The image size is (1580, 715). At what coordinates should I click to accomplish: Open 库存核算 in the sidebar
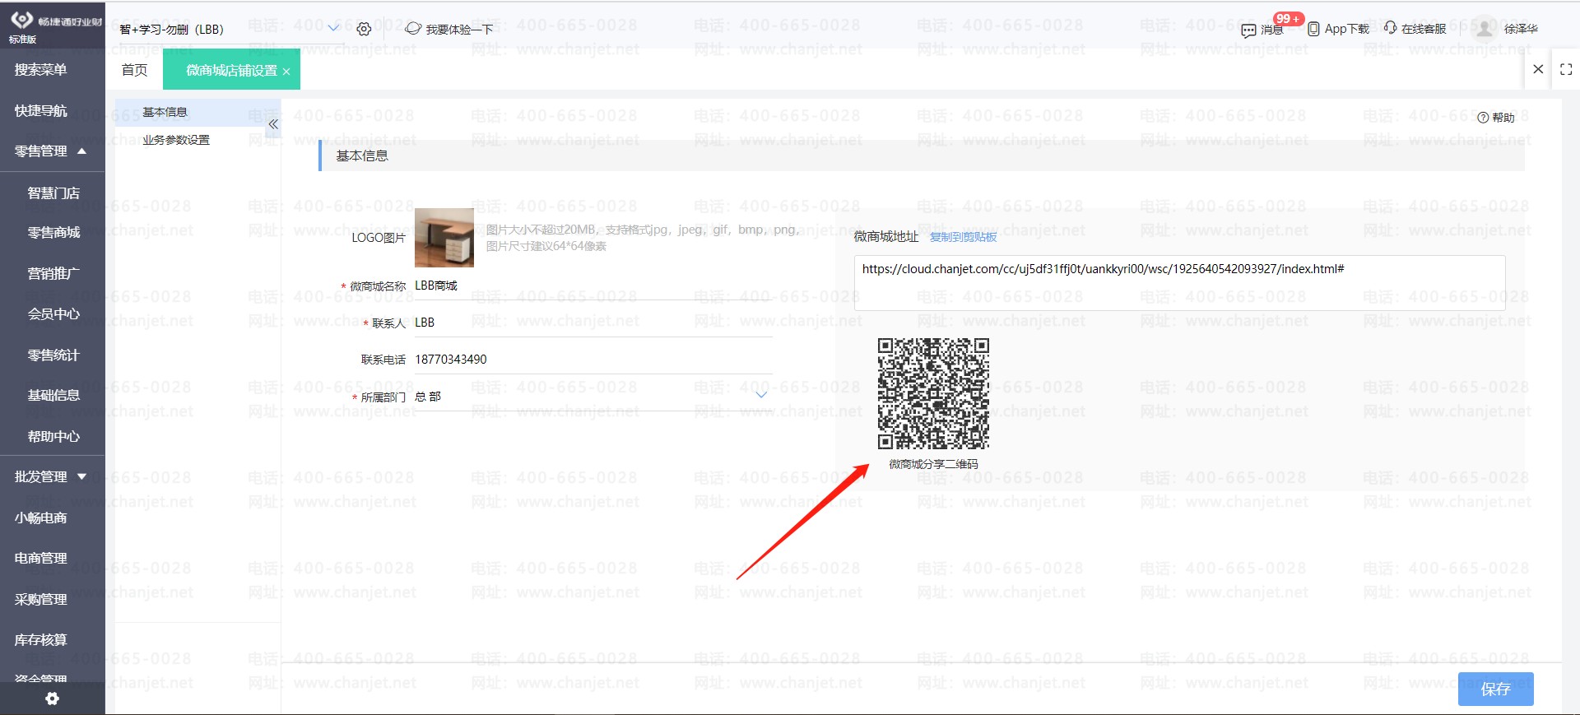pyautogui.click(x=40, y=639)
